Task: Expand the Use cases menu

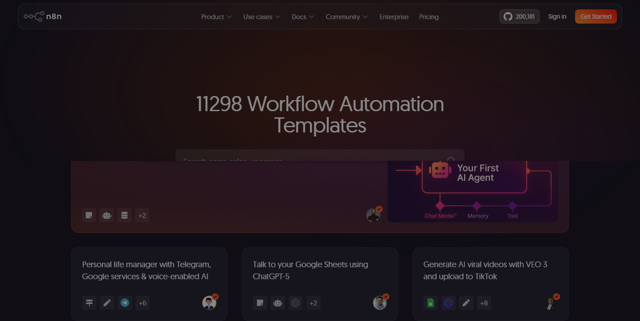Action: [262, 16]
